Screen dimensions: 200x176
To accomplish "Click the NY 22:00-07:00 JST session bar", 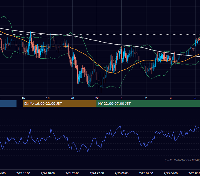I will [x=148, y=104].
